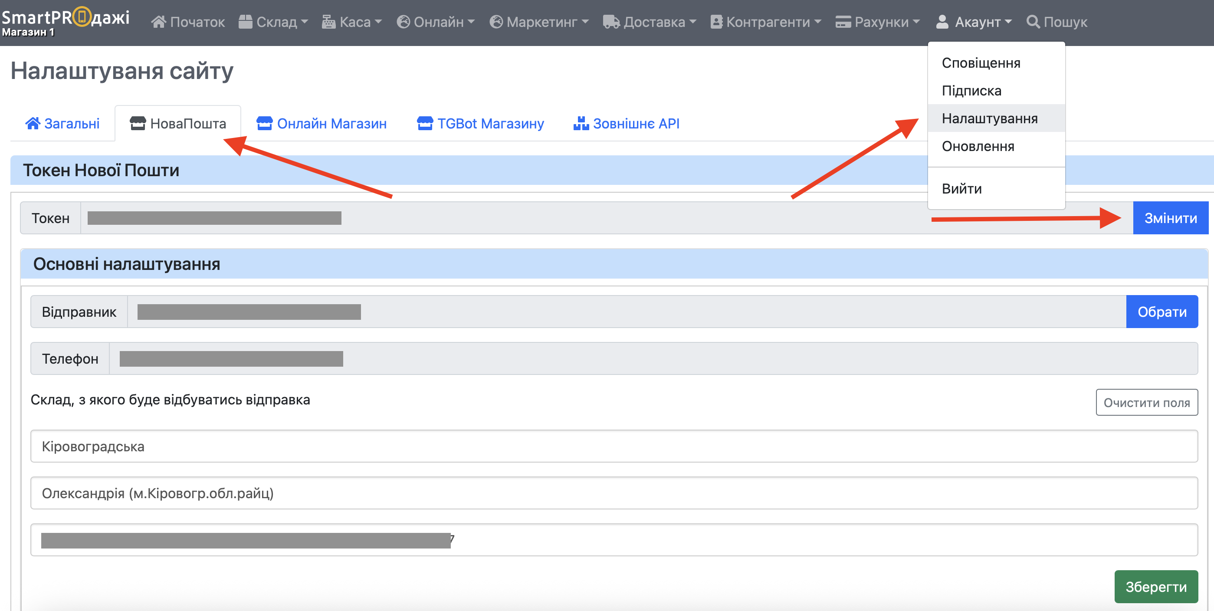This screenshot has height=611, width=1214.
Task: Click the green Зберегти button
Action: pyautogui.click(x=1155, y=587)
